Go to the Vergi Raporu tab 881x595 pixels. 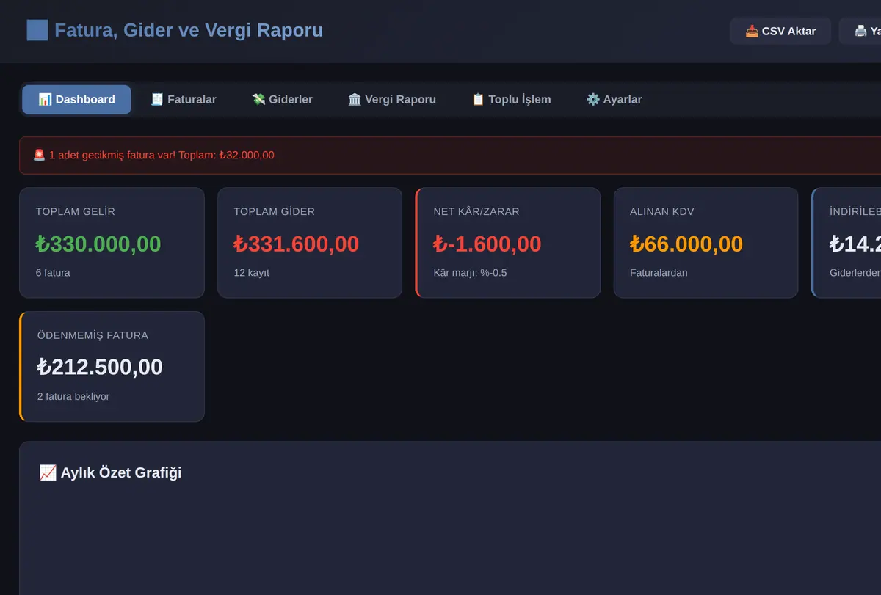point(392,100)
